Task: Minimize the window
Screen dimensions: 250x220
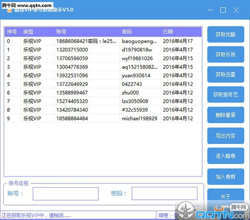Action: (x=210, y=10)
